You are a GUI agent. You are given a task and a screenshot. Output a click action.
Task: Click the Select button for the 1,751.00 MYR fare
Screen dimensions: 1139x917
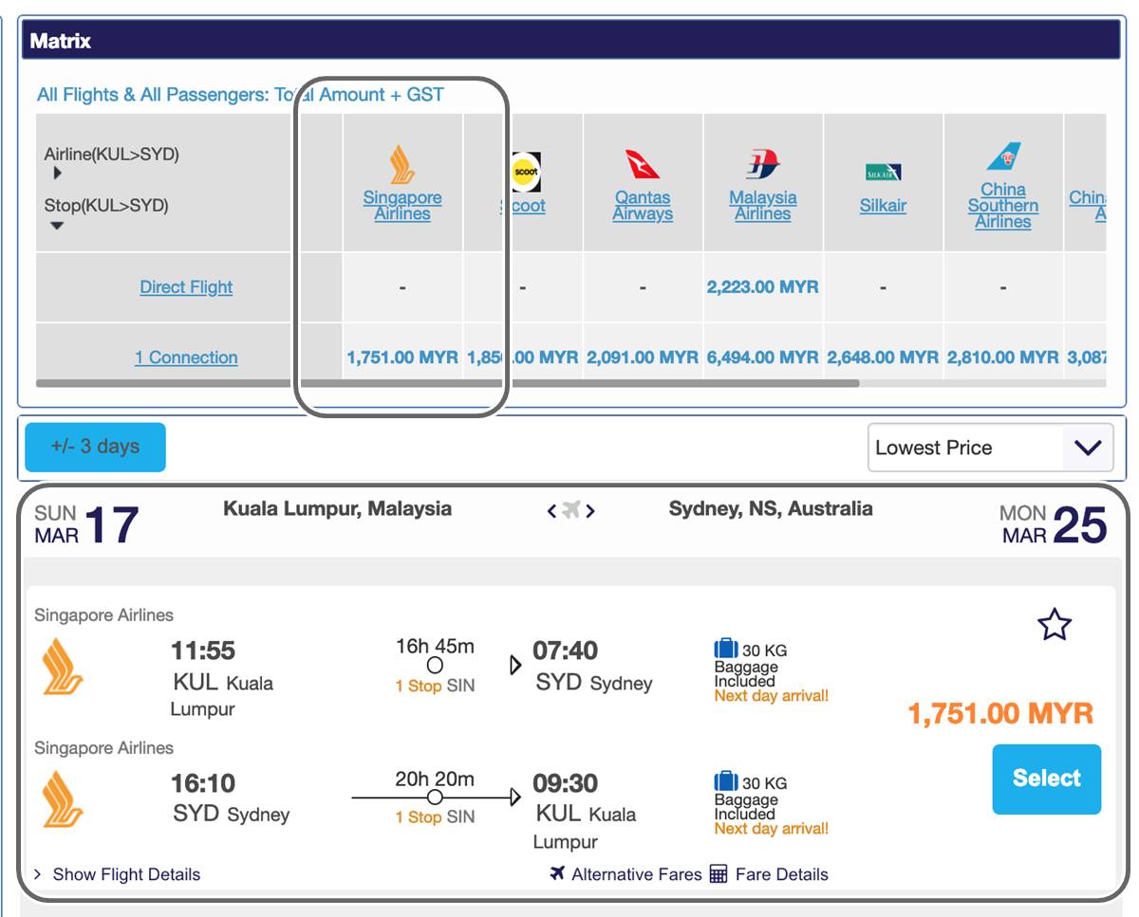(1047, 779)
